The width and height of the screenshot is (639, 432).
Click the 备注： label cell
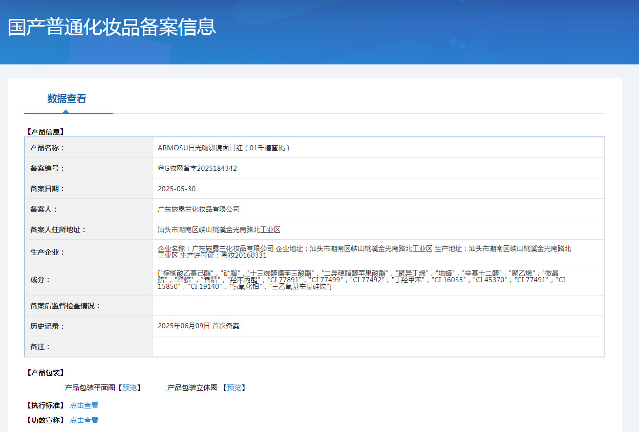point(89,347)
